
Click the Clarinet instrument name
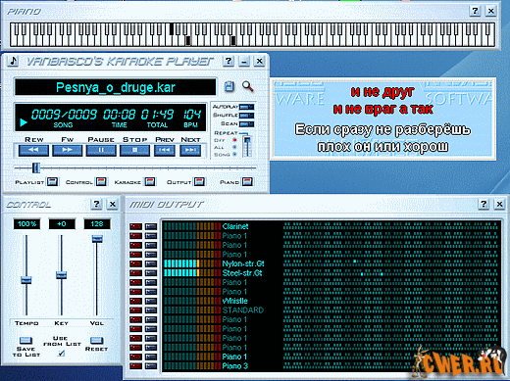235,226
